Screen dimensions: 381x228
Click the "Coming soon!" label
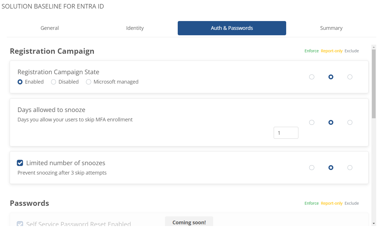(189, 222)
